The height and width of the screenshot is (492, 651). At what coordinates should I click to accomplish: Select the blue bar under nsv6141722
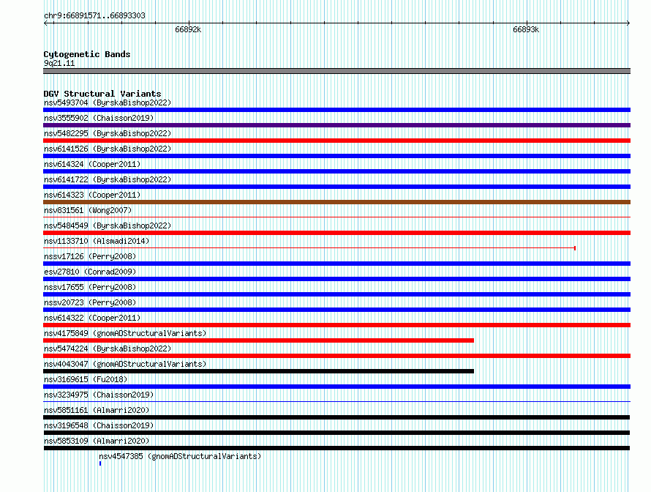pos(336,187)
